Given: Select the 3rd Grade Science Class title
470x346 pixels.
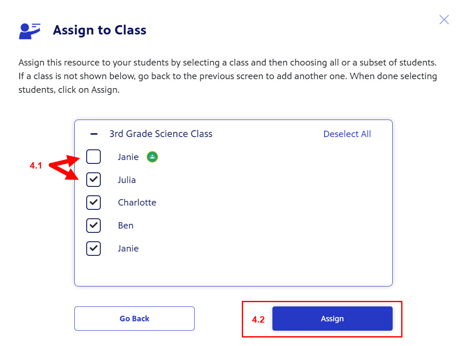Looking at the screenshot, I should 161,134.
